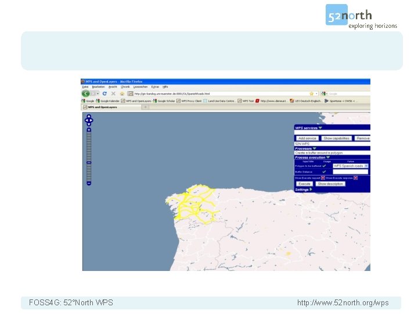Collapse the Processes section
Viewport: 418px width, 314px height.
point(315,148)
